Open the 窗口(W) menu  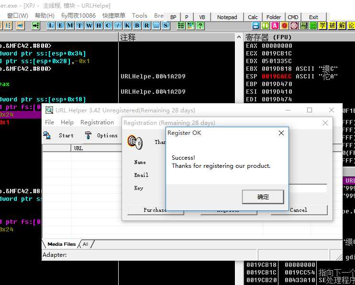(17, 16)
